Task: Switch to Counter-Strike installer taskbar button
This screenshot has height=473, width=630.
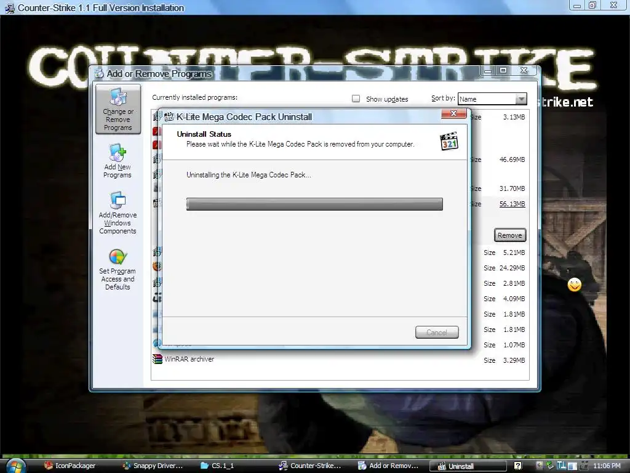Action: pyautogui.click(x=310, y=466)
